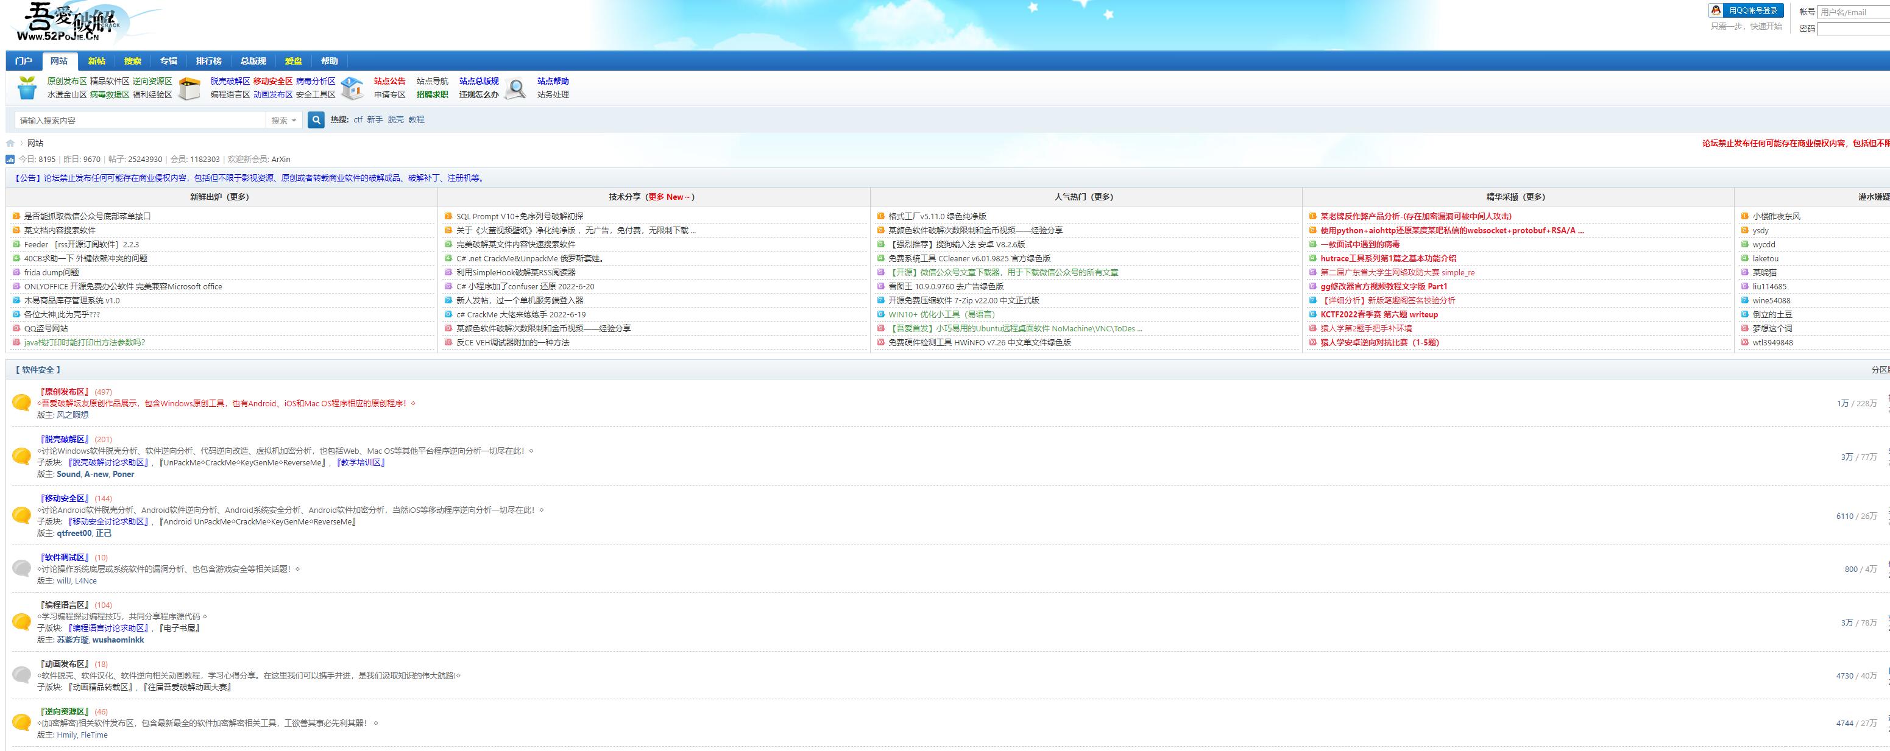Click hot search keyword ctf

pyautogui.click(x=358, y=119)
